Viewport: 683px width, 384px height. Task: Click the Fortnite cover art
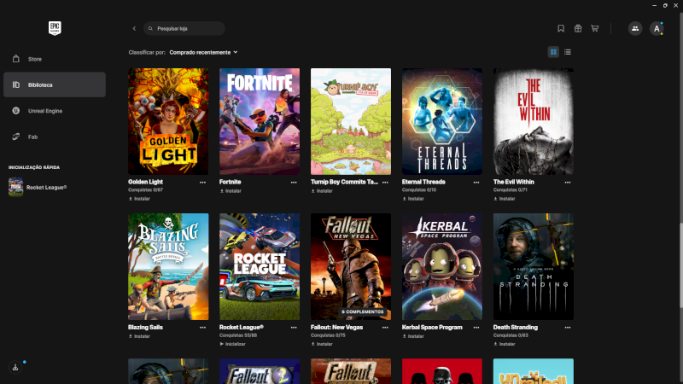click(x=260, y=121)
